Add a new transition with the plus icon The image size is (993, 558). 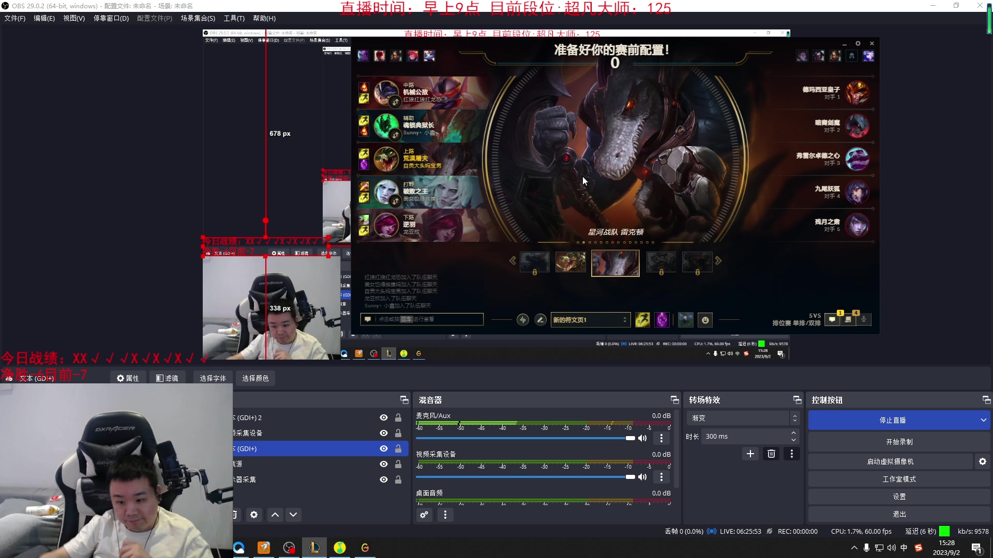(x=750, y=454)
